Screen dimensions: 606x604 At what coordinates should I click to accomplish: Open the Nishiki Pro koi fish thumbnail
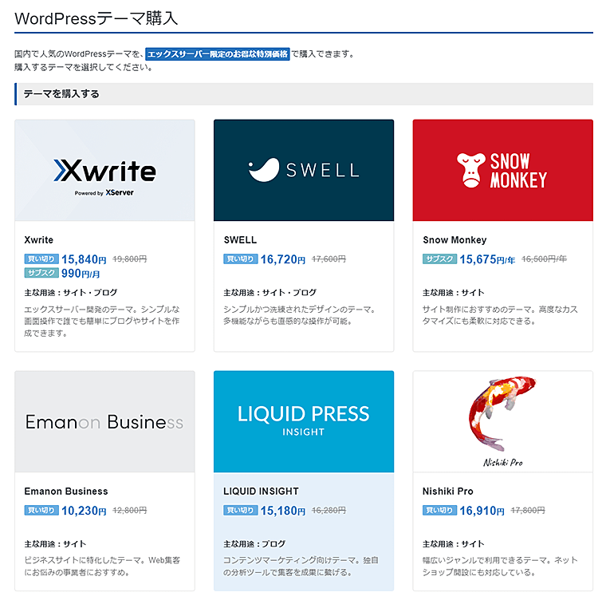tap(503, 421)
